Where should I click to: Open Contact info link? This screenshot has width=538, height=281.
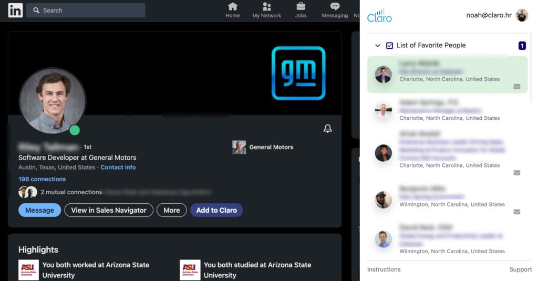(x=118, y=168)
